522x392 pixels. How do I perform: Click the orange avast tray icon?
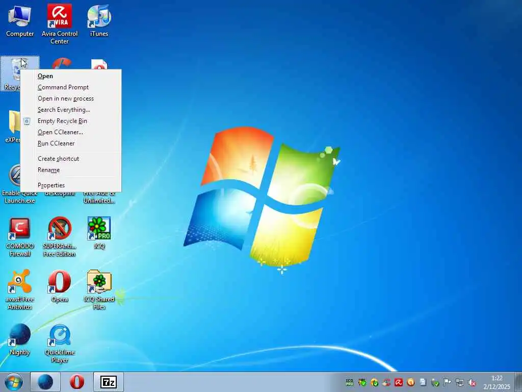[410, 382]
